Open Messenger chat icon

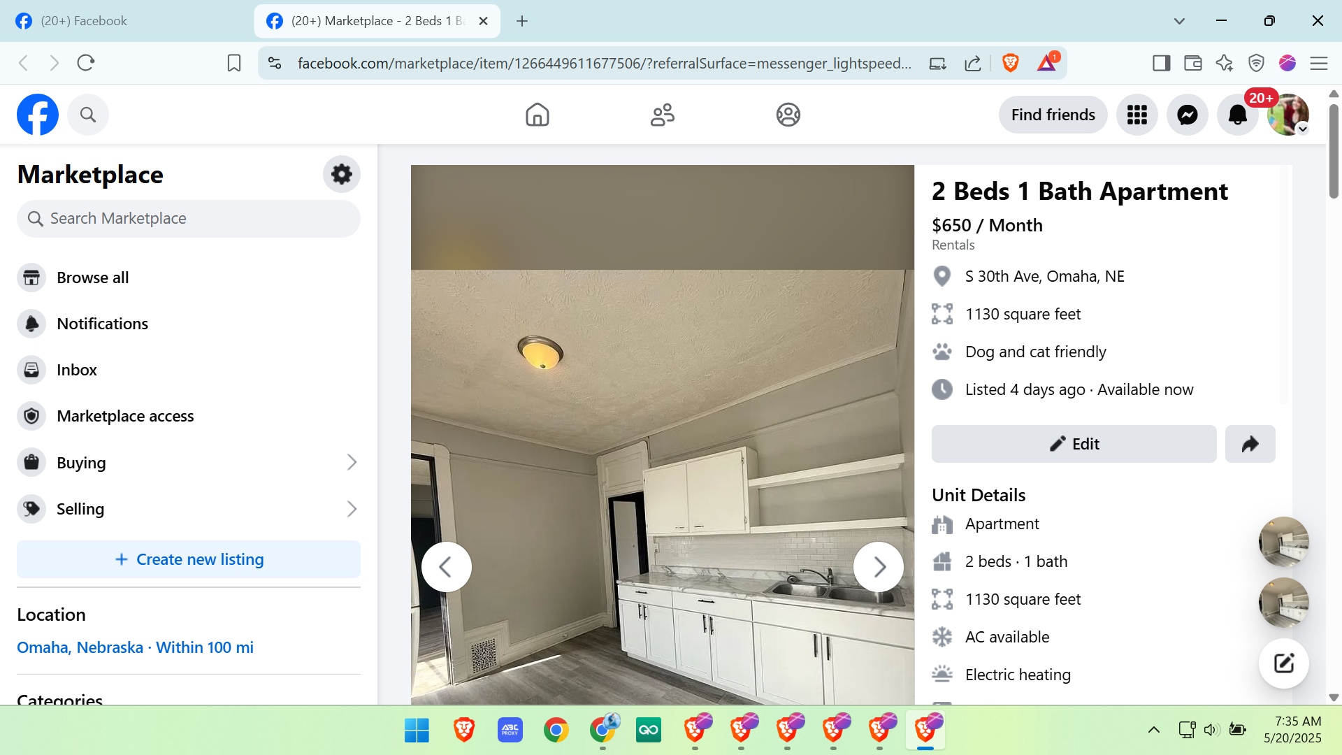tap(1187, 115)
